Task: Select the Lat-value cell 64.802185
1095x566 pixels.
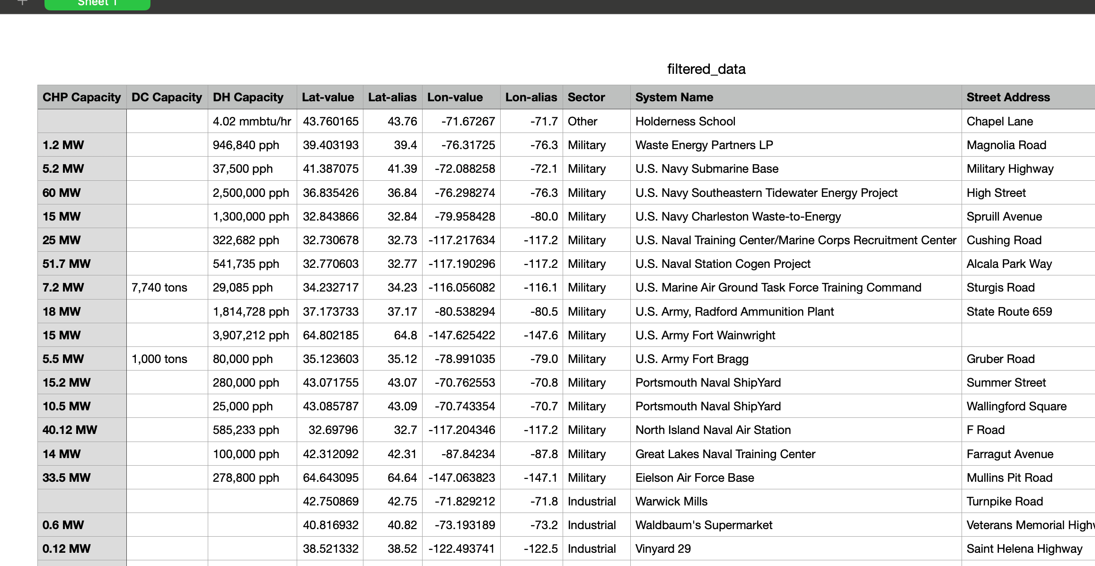Action: point(330,335)
